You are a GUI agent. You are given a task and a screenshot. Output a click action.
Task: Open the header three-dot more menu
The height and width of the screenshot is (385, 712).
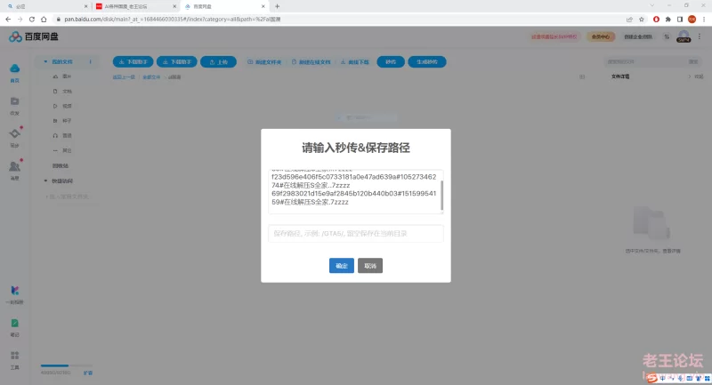click(x=700, y=36)
